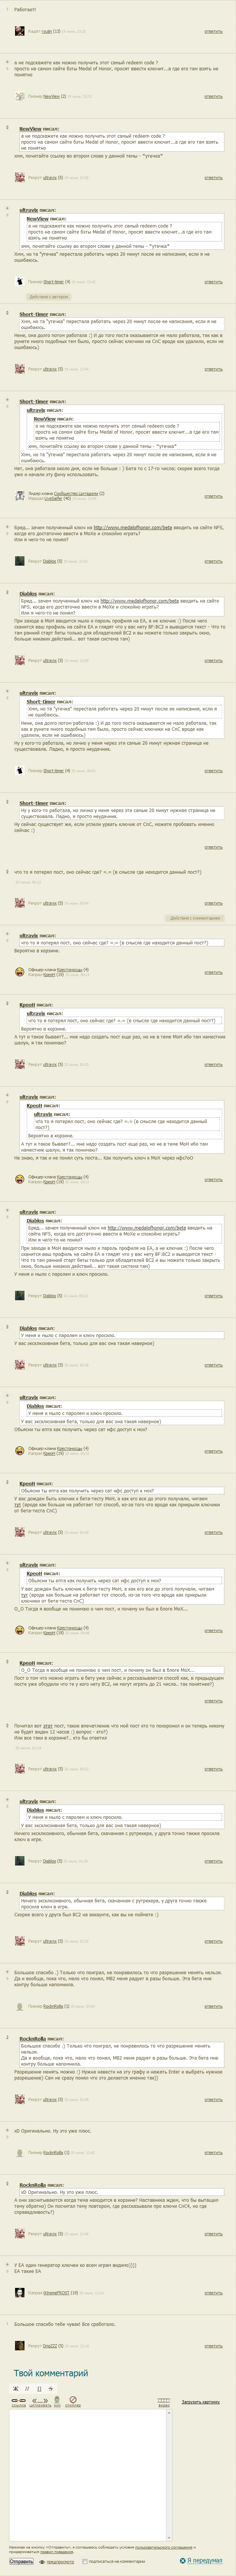Open the видео insert icon
Image resolution: width=236 pixels, height=2576 pixels.
point(163,2400)
